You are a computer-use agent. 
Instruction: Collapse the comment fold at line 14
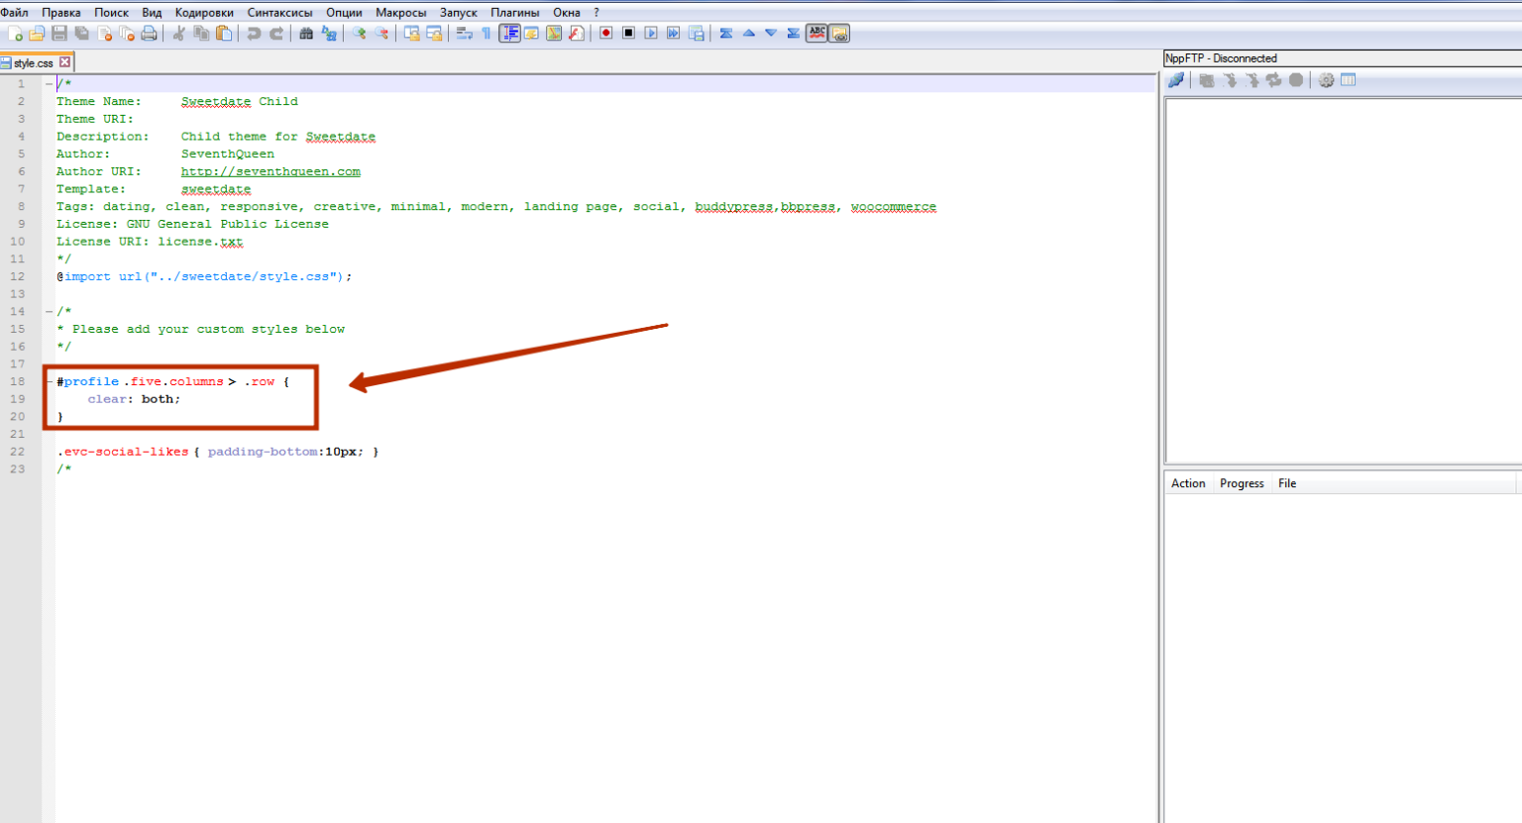pos(49,312)
